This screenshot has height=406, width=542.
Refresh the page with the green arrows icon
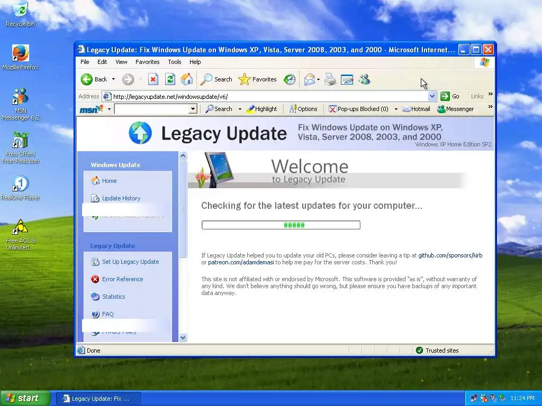point(170,79)
